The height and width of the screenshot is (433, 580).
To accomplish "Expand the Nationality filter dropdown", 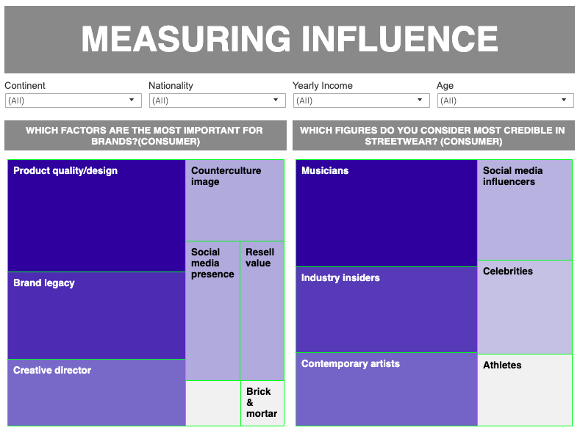I will pos(217,101).
